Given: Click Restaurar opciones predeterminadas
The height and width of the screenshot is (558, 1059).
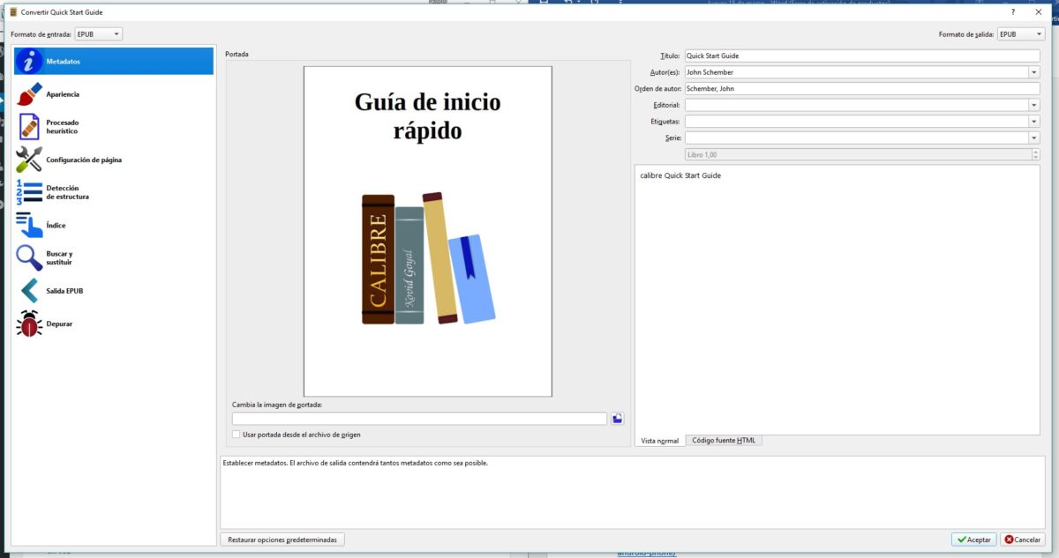Looking at the screenshot, I should (282, 539).
